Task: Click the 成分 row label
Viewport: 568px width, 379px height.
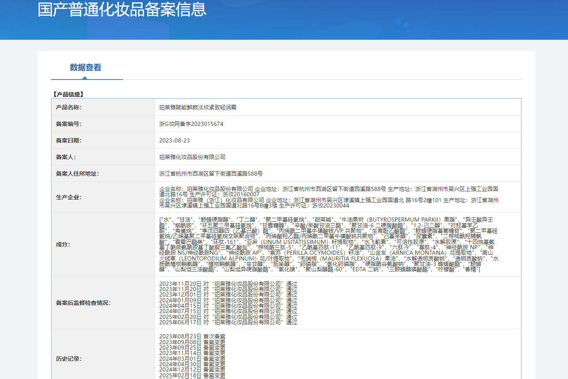Action: click(63, 244)
